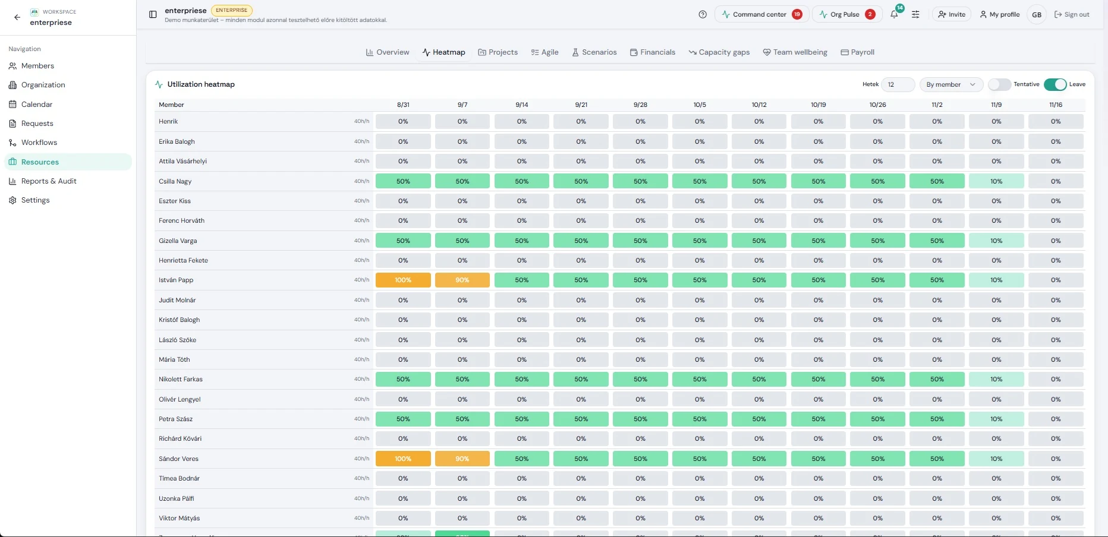This screenshot has width=1108, height=537.
Task: Select the Nikolett Farkas member row name
Action: coord(181,379)
